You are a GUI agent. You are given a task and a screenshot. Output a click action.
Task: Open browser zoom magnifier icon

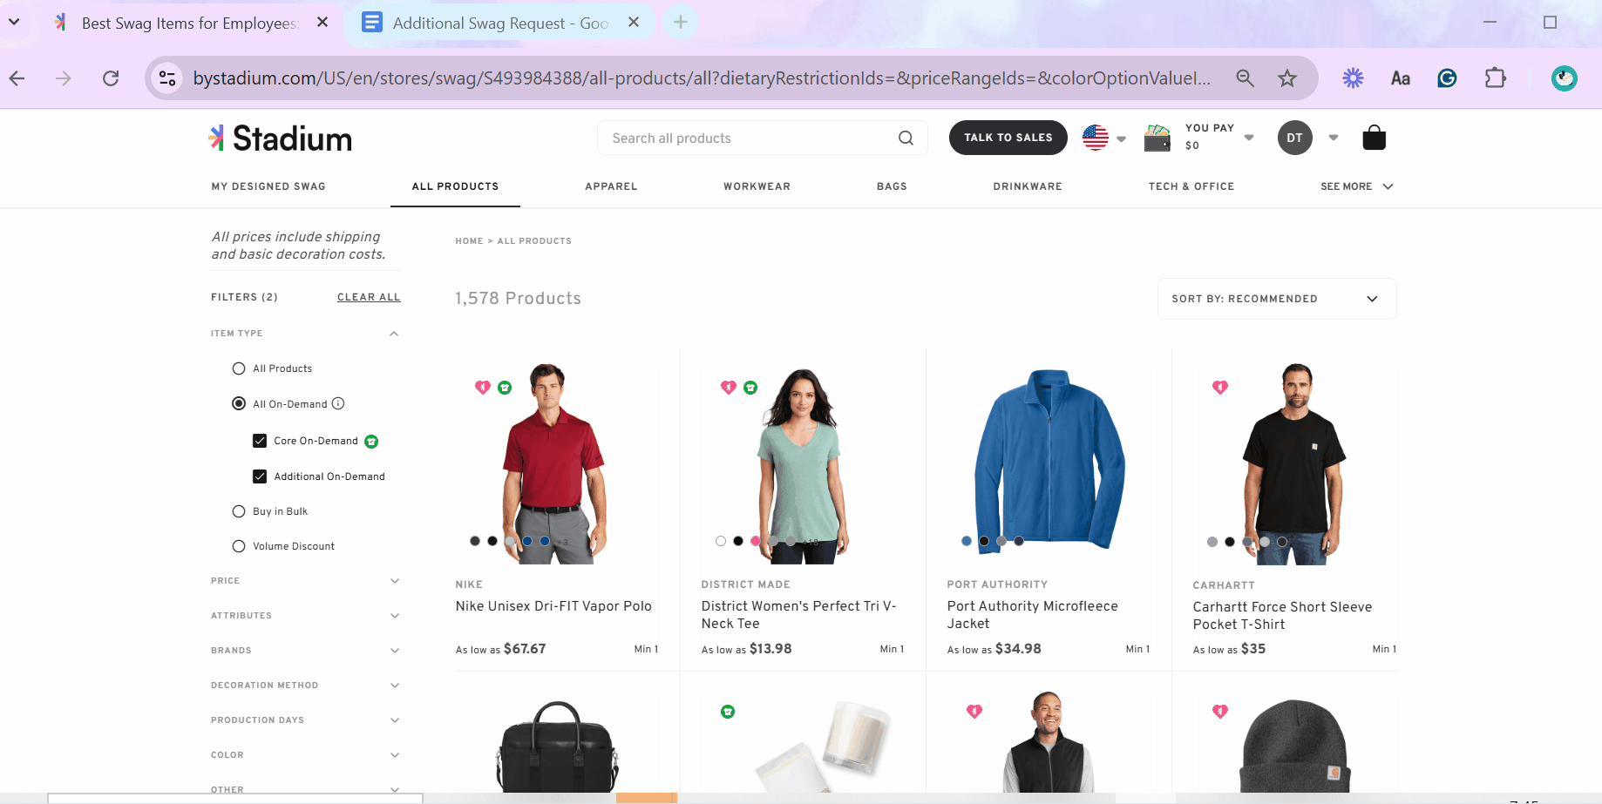[x=1246, y=78]
